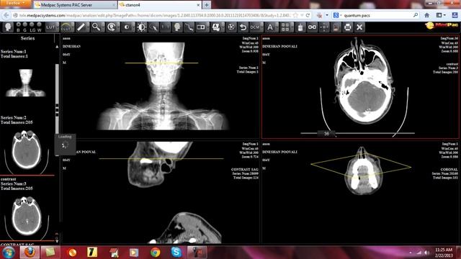Click the crosshair pan arrows icon

click(x=324, y=27)
